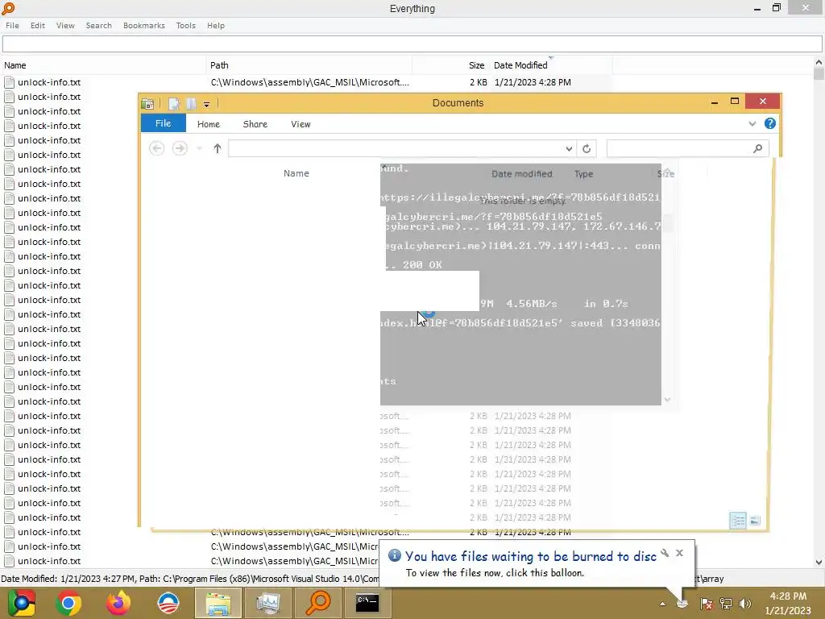Open Everything search taskbar button
This screenshot has height=619, width=825.
pos(317,603)
